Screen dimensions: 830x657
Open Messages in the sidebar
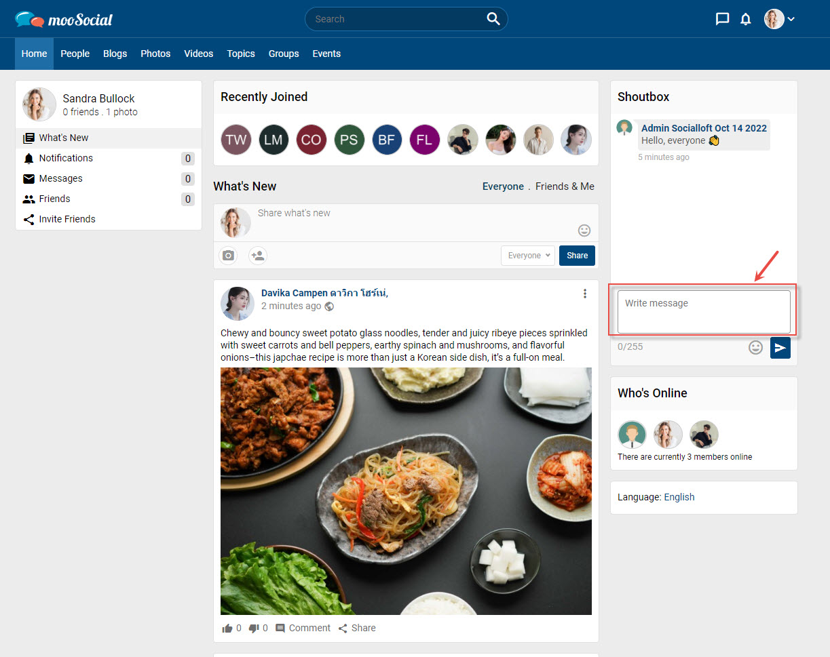click(x=109, y=178)
